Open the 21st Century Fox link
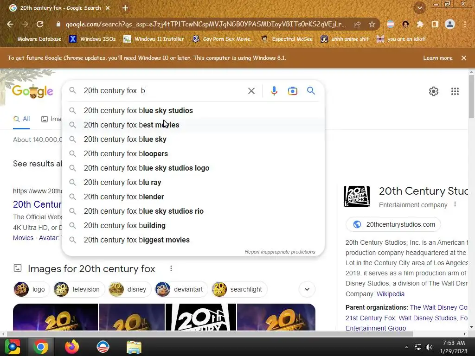The width and height of the screenshot is (475, 356). coord(370,318)
